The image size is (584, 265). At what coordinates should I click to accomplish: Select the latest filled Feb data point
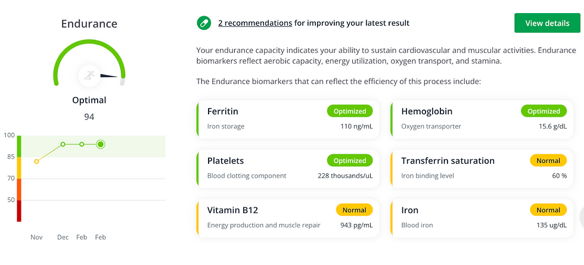point(100,144)
